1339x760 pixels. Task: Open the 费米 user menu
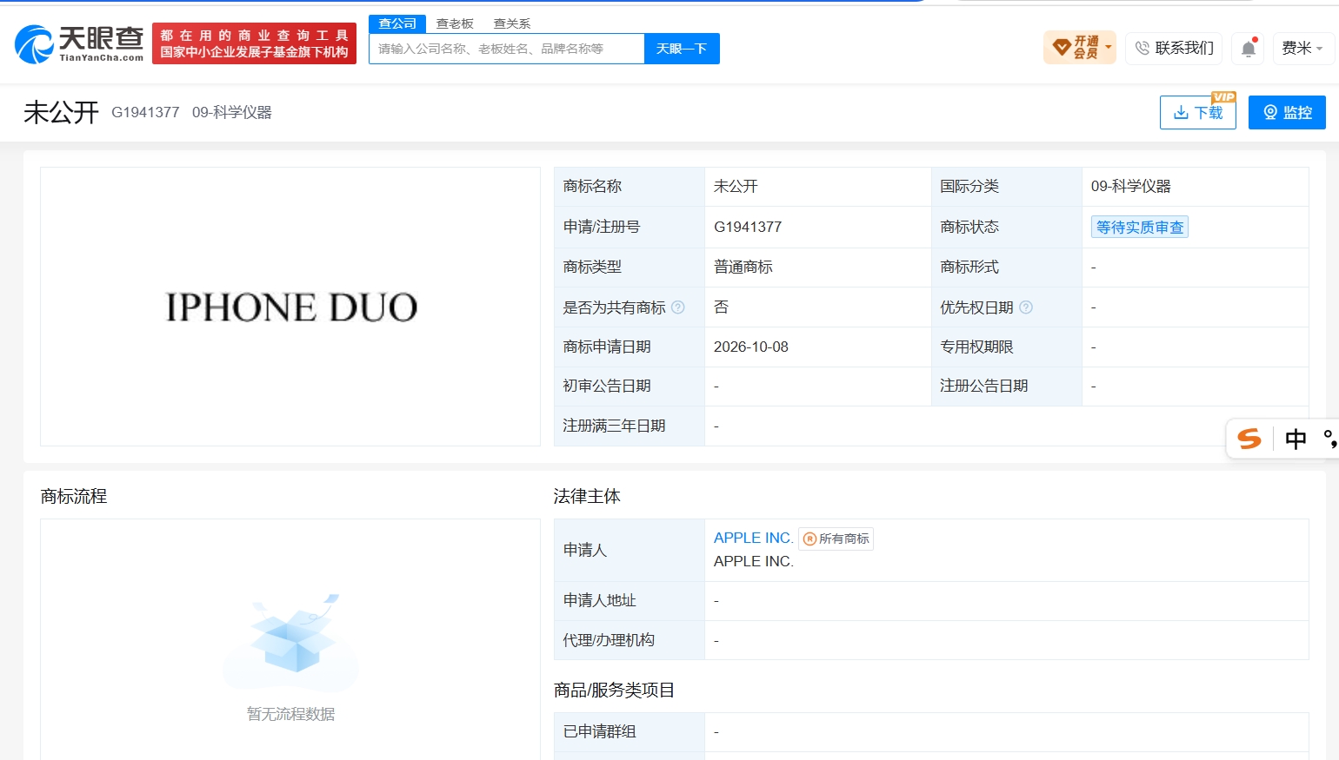tap(1302, 48)
